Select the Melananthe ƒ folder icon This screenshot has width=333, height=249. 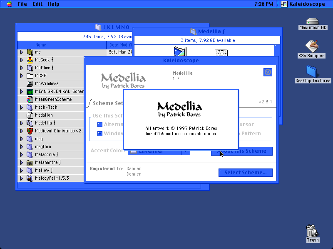[30, 162]
